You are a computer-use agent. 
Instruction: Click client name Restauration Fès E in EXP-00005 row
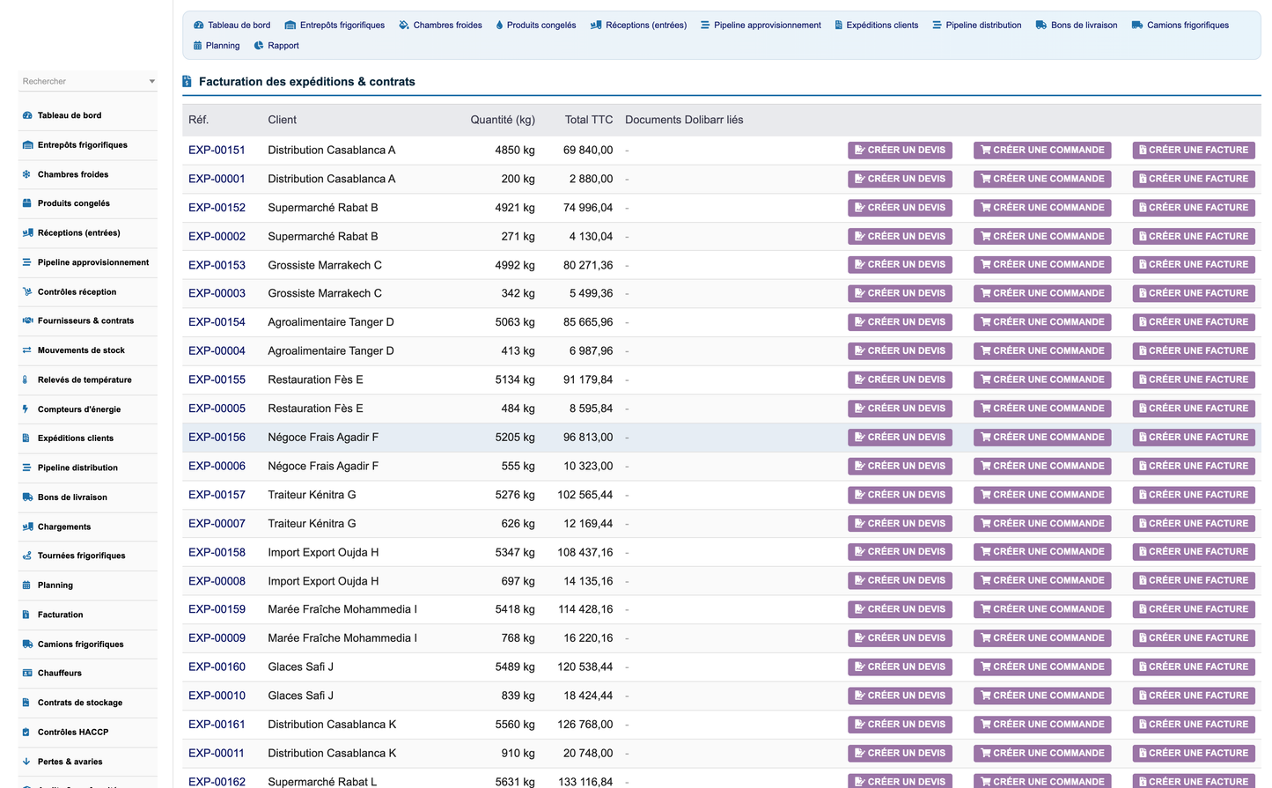point(315,409)
